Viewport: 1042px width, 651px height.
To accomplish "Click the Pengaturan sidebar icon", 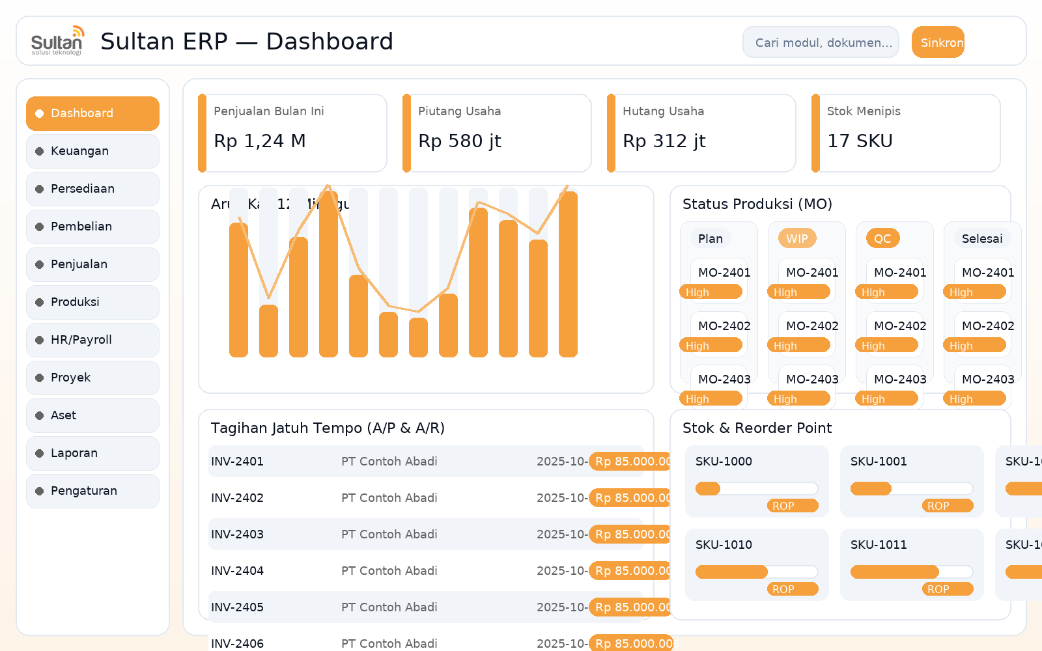I will [40, 491].
